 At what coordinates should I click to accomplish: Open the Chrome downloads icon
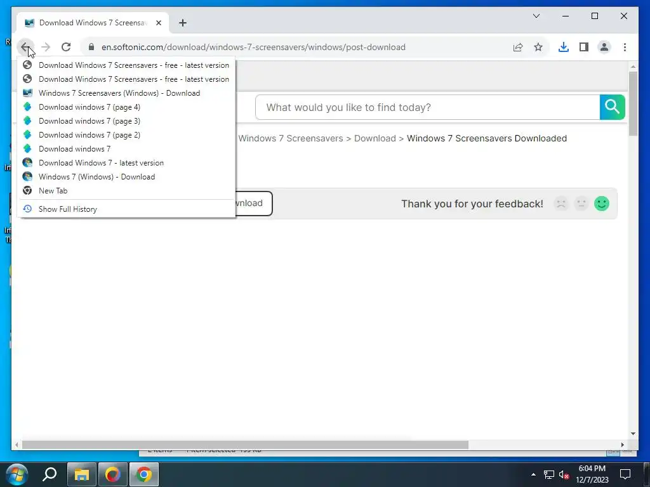[x=564, y=47]
